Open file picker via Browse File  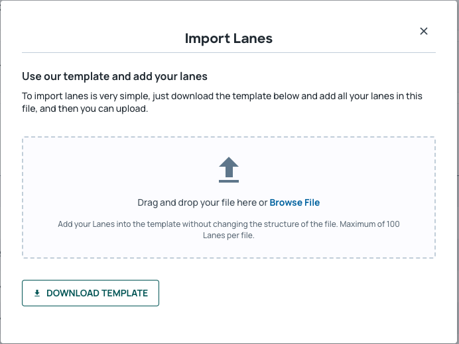click(x=295, y=202)
